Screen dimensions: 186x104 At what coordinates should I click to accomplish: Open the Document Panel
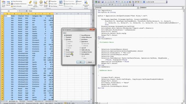coord(86,4)
